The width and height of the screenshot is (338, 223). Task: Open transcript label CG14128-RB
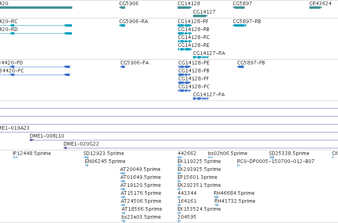[193, 29]
